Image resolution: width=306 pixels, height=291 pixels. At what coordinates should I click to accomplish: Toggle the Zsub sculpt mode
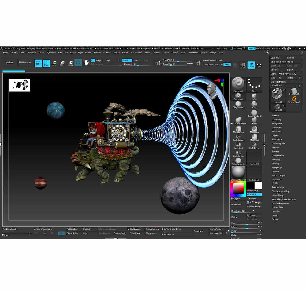[136, 61]
